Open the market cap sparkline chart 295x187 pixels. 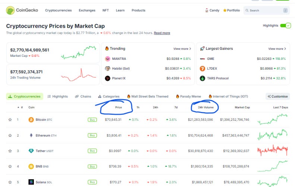(79, 52)
